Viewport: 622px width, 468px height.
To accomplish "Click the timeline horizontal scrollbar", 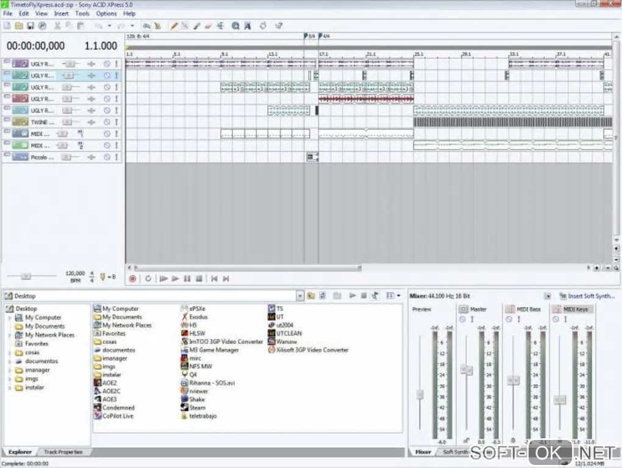I will 248,268.
